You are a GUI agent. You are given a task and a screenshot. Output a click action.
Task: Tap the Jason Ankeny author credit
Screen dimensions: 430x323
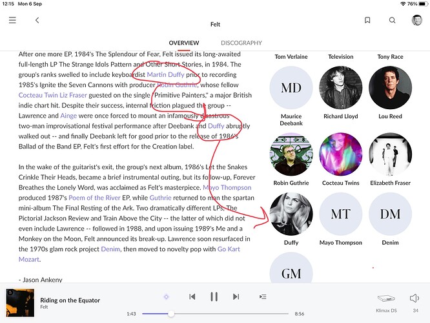click(x=41, y=280)
